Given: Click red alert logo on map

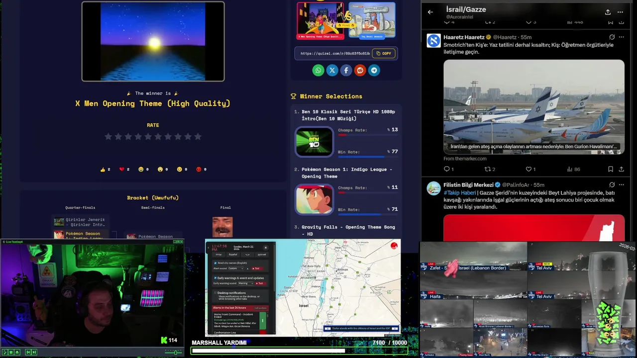Looking at the screenshot, I should click(394, 245).
